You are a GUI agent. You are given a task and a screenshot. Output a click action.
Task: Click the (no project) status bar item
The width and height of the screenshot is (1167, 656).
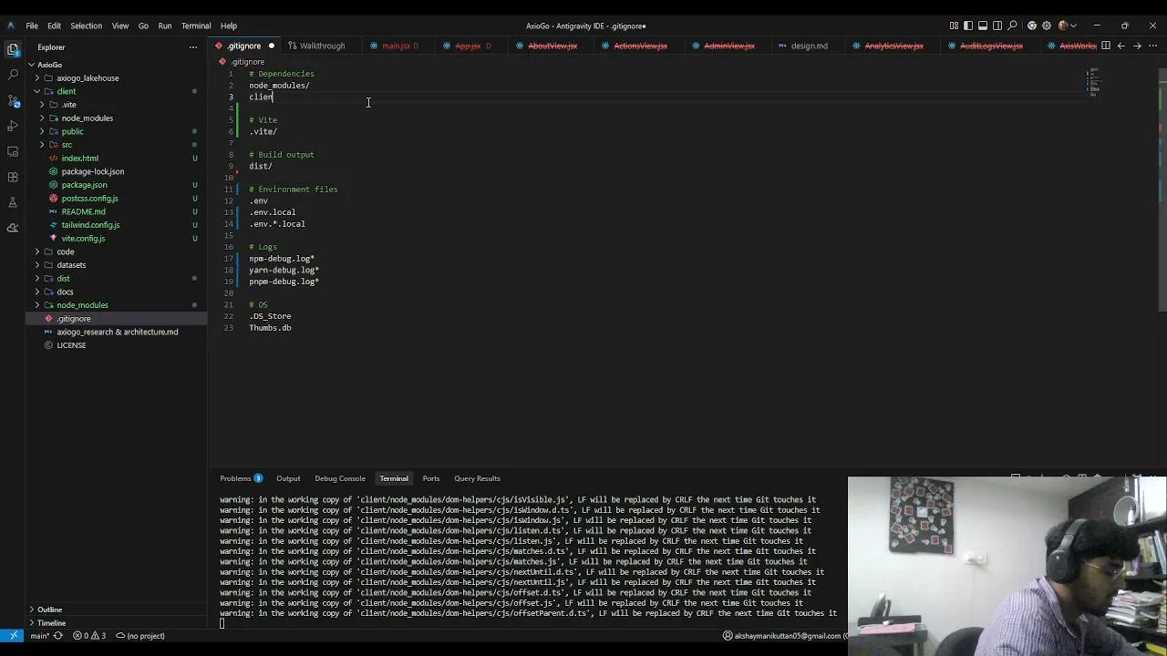coord(139,636)
